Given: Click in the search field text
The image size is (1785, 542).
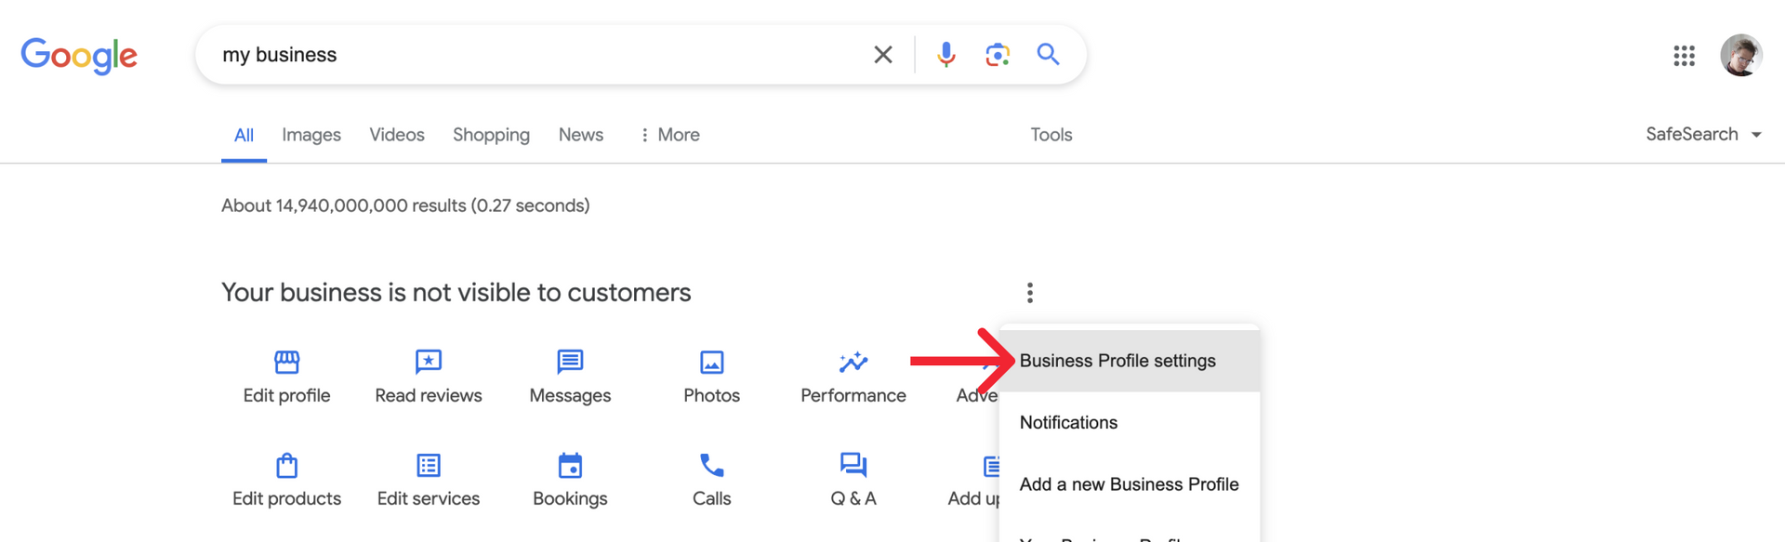Looking at the screenshot, I should [280, 55].
